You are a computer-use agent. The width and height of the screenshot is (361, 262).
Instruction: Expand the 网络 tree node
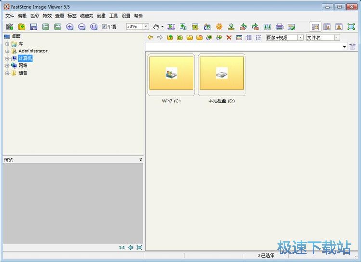[x=7, y=66]
